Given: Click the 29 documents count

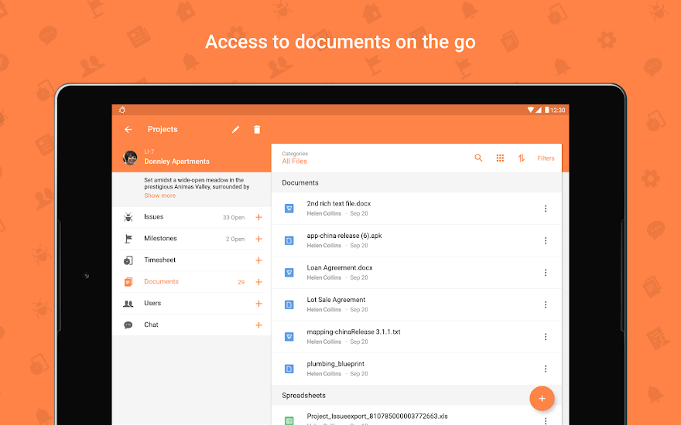Looking at the screenshot, I should pos(241,282).
